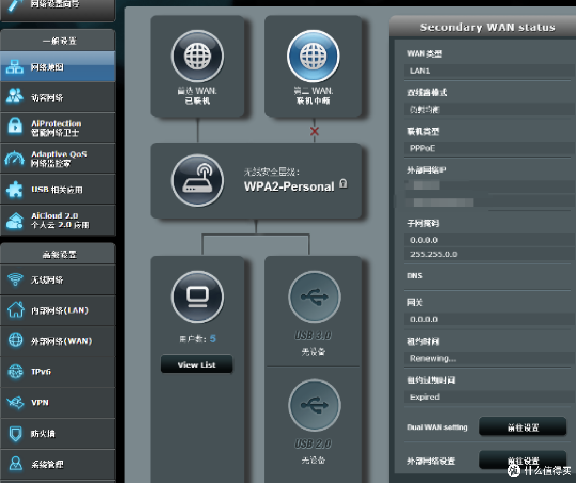Open the Adaptive QoS menu item
This screenshot has height=483, width=577.
coord(58,159)
